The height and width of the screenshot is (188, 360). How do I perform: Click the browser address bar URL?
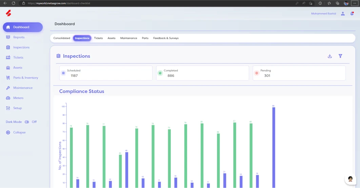[59, 3]
